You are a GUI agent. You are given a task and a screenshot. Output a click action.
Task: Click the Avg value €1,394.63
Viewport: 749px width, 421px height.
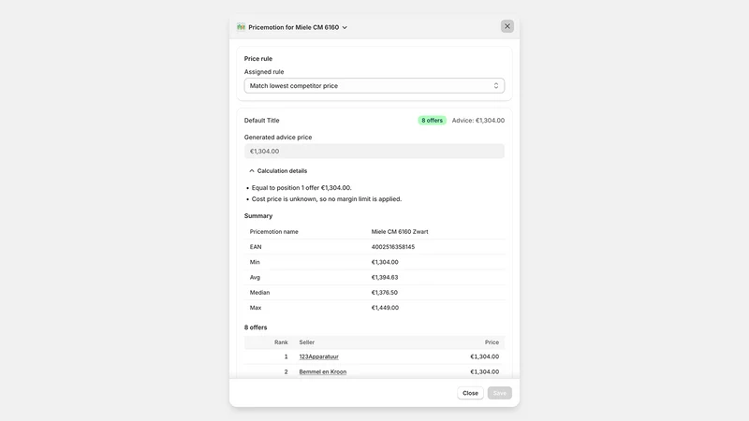point(385,277)
